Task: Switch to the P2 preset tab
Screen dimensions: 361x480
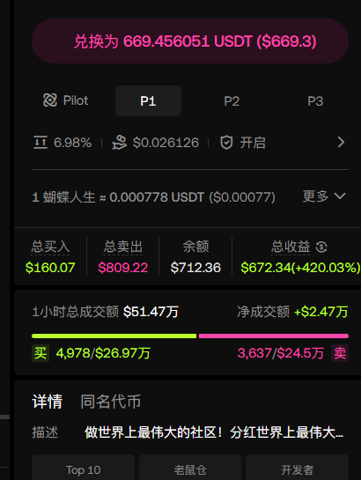Action: click(x=232, y=100)
